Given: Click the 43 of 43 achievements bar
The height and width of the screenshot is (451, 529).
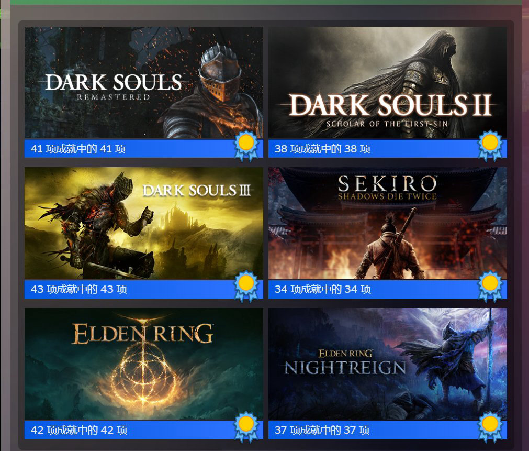Looking at the screenshot, I should tap(144, 289).
